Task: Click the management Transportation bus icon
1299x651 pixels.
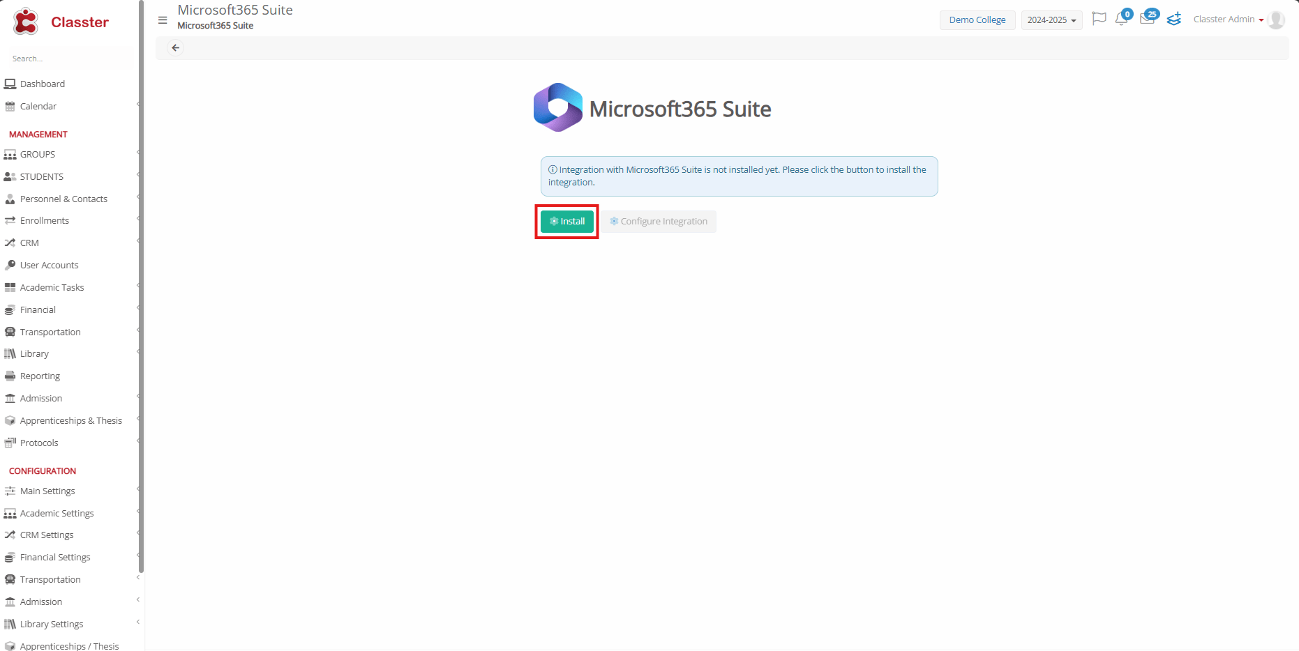Action: (10, 332)
